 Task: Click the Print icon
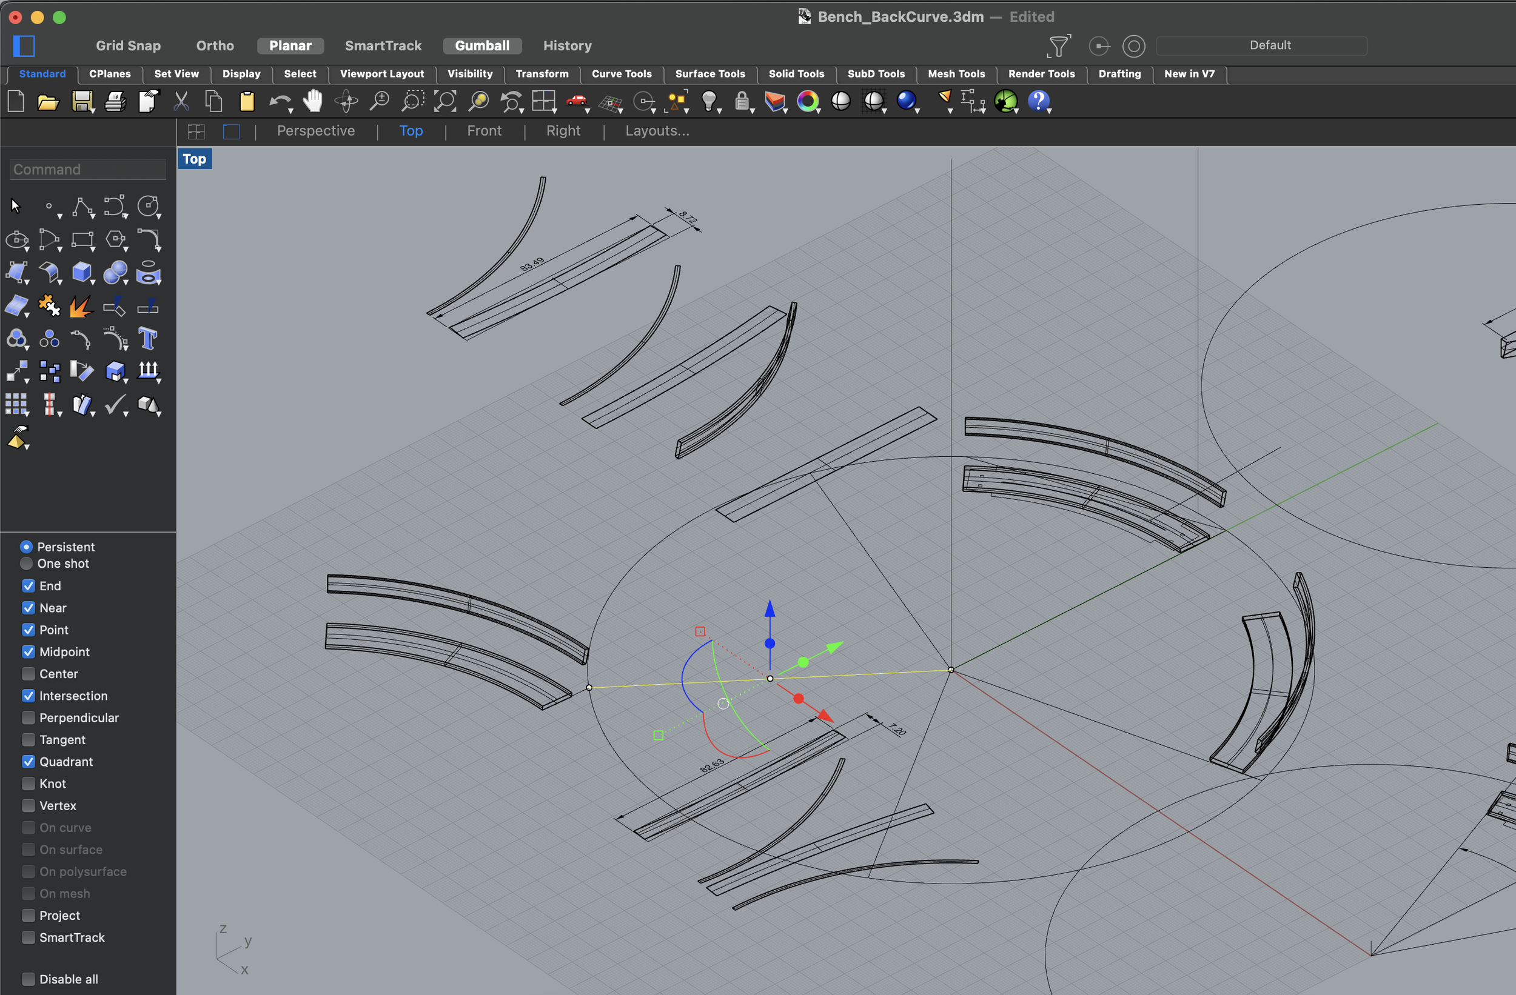tap(115, 101)
